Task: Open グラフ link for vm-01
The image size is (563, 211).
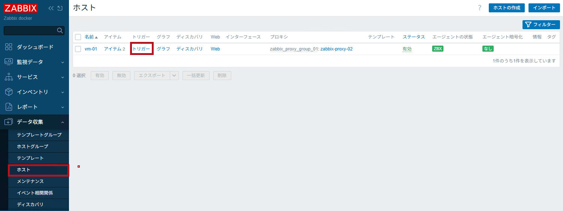Action: coord(163,49)
